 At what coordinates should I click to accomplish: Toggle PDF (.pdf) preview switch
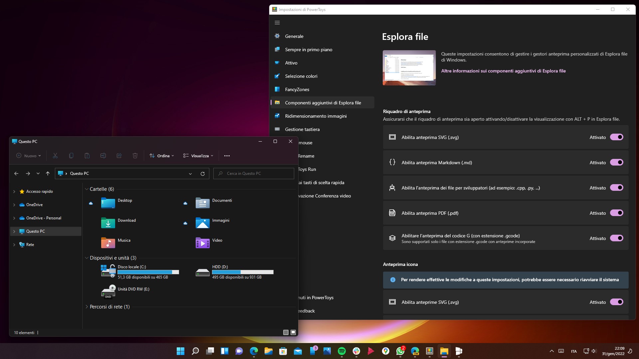pos(616,213)
